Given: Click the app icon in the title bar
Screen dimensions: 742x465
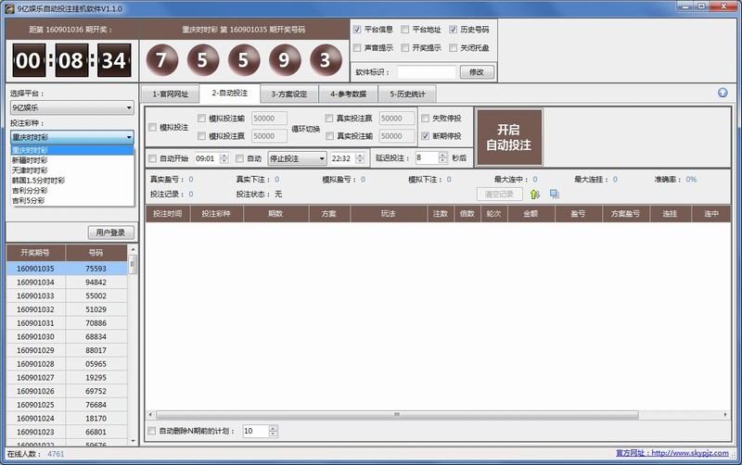Looking at the screenshot, I should (9, 7).
